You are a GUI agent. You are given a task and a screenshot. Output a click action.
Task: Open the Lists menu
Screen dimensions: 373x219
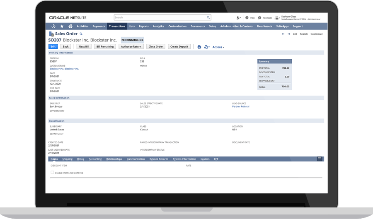pyautogui.click(x=132, y=26)
